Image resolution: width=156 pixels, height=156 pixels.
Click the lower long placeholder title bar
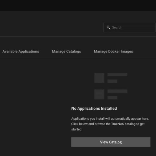[117, 91]
